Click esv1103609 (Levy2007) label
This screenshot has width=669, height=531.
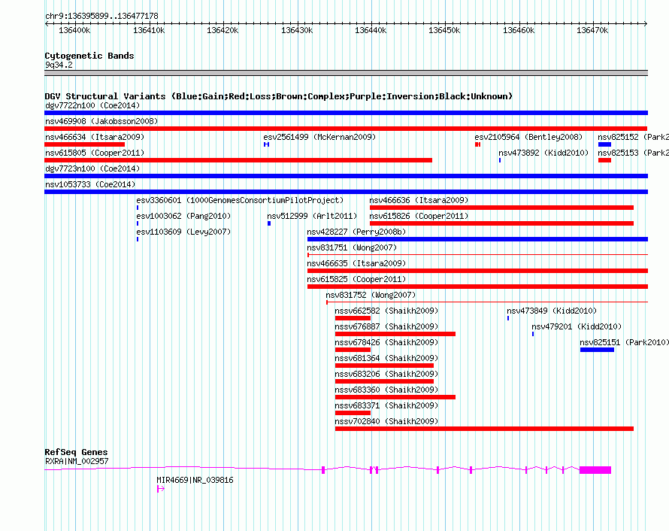pyautogui.click(x=183, y=232)
